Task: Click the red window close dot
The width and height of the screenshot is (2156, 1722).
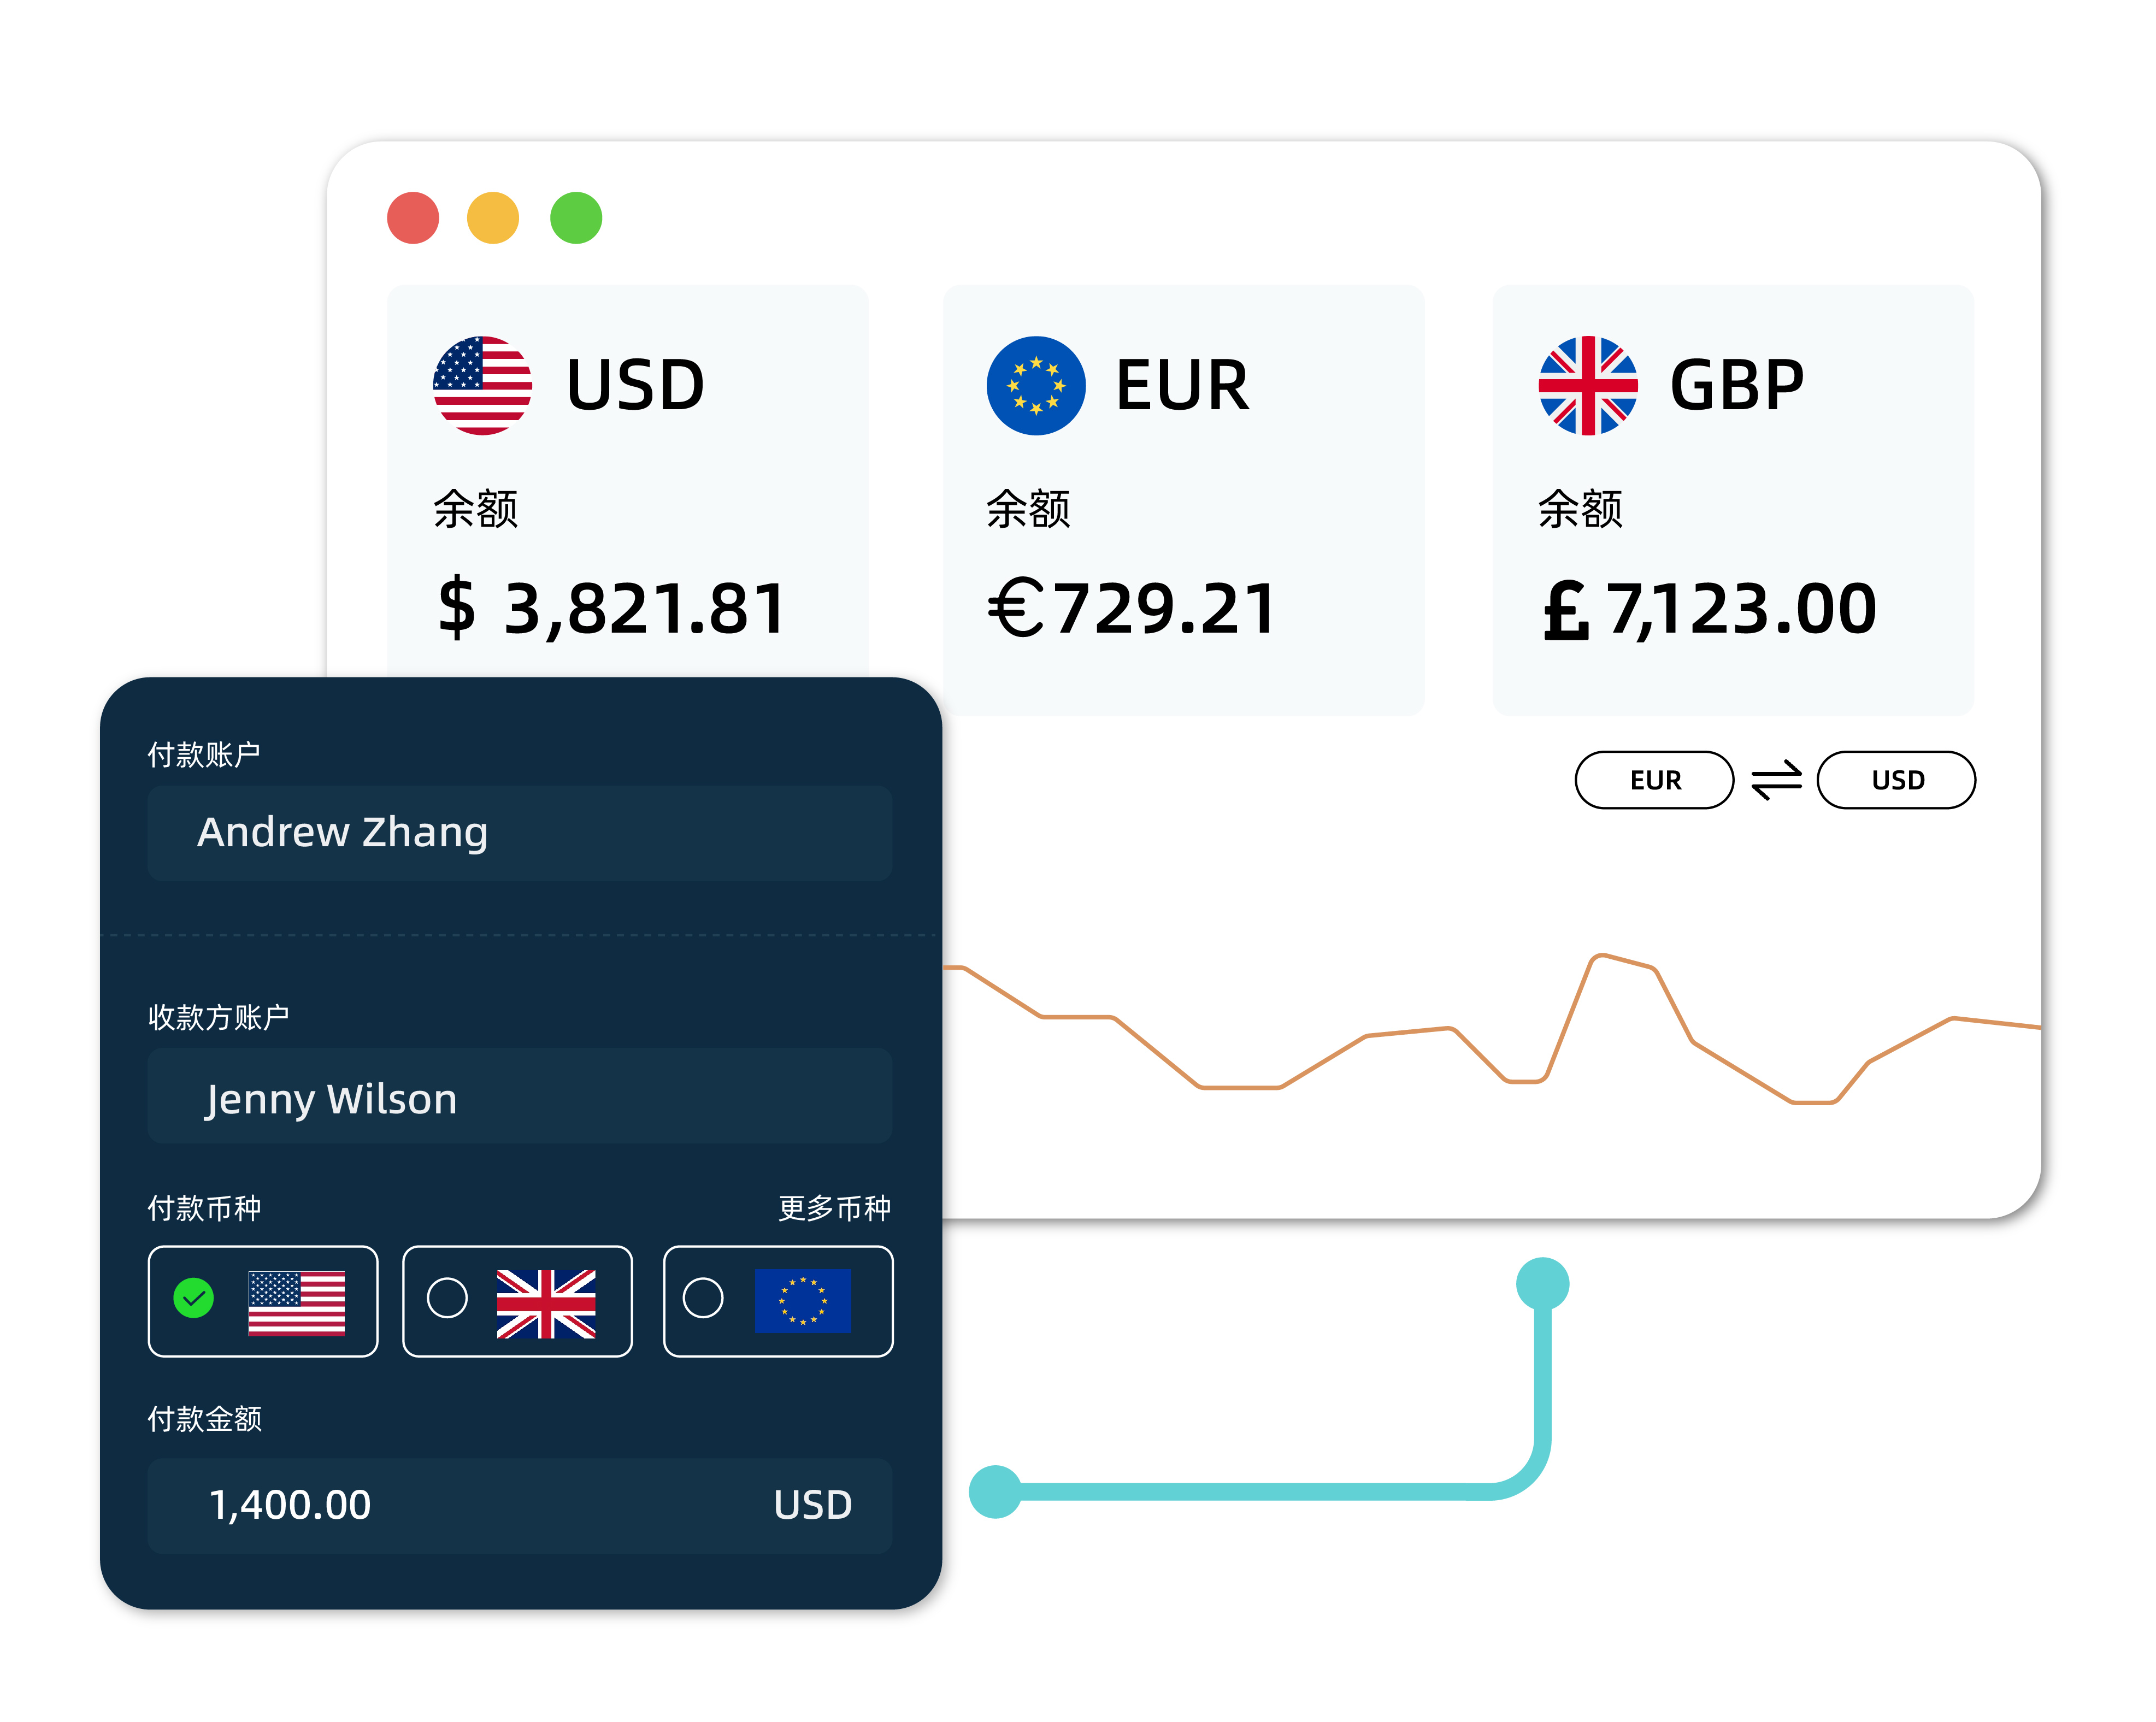Action: click(413, 218)
